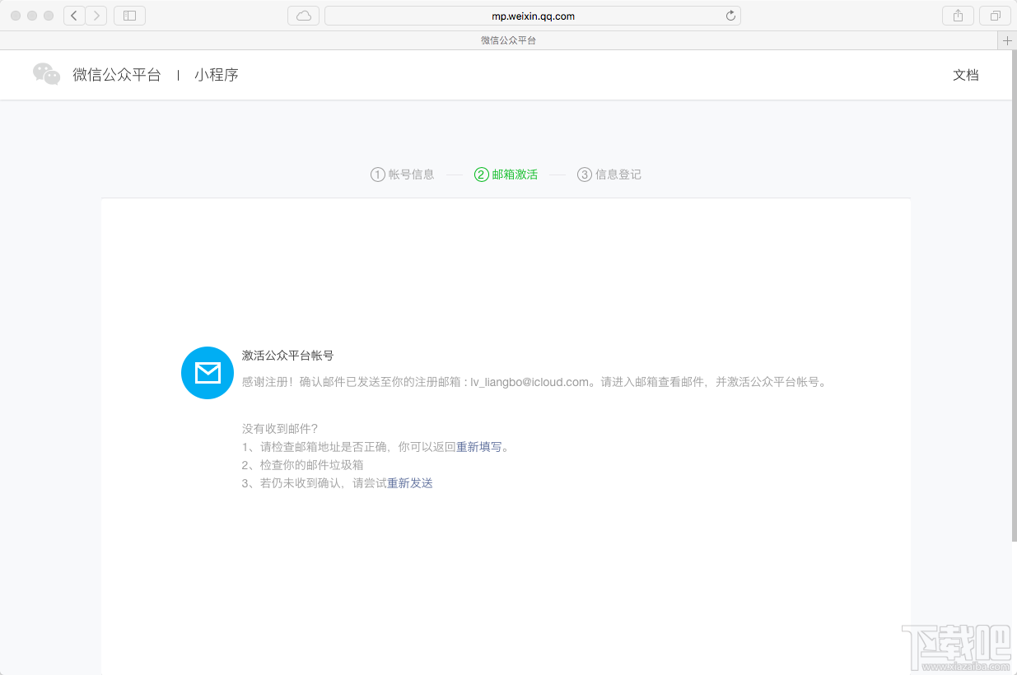Screen dimensions: 1017x675
Task: Click the forward navigation arrow icon
Action: pos(95,15)
